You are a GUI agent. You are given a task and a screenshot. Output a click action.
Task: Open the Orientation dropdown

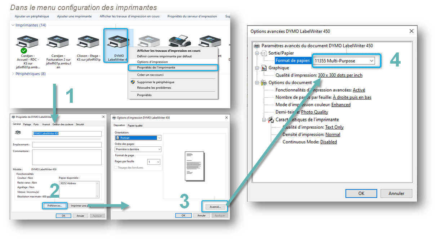159,138
